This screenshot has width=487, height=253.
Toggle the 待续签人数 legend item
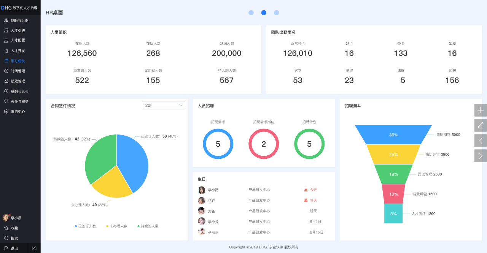coord(148,226)
